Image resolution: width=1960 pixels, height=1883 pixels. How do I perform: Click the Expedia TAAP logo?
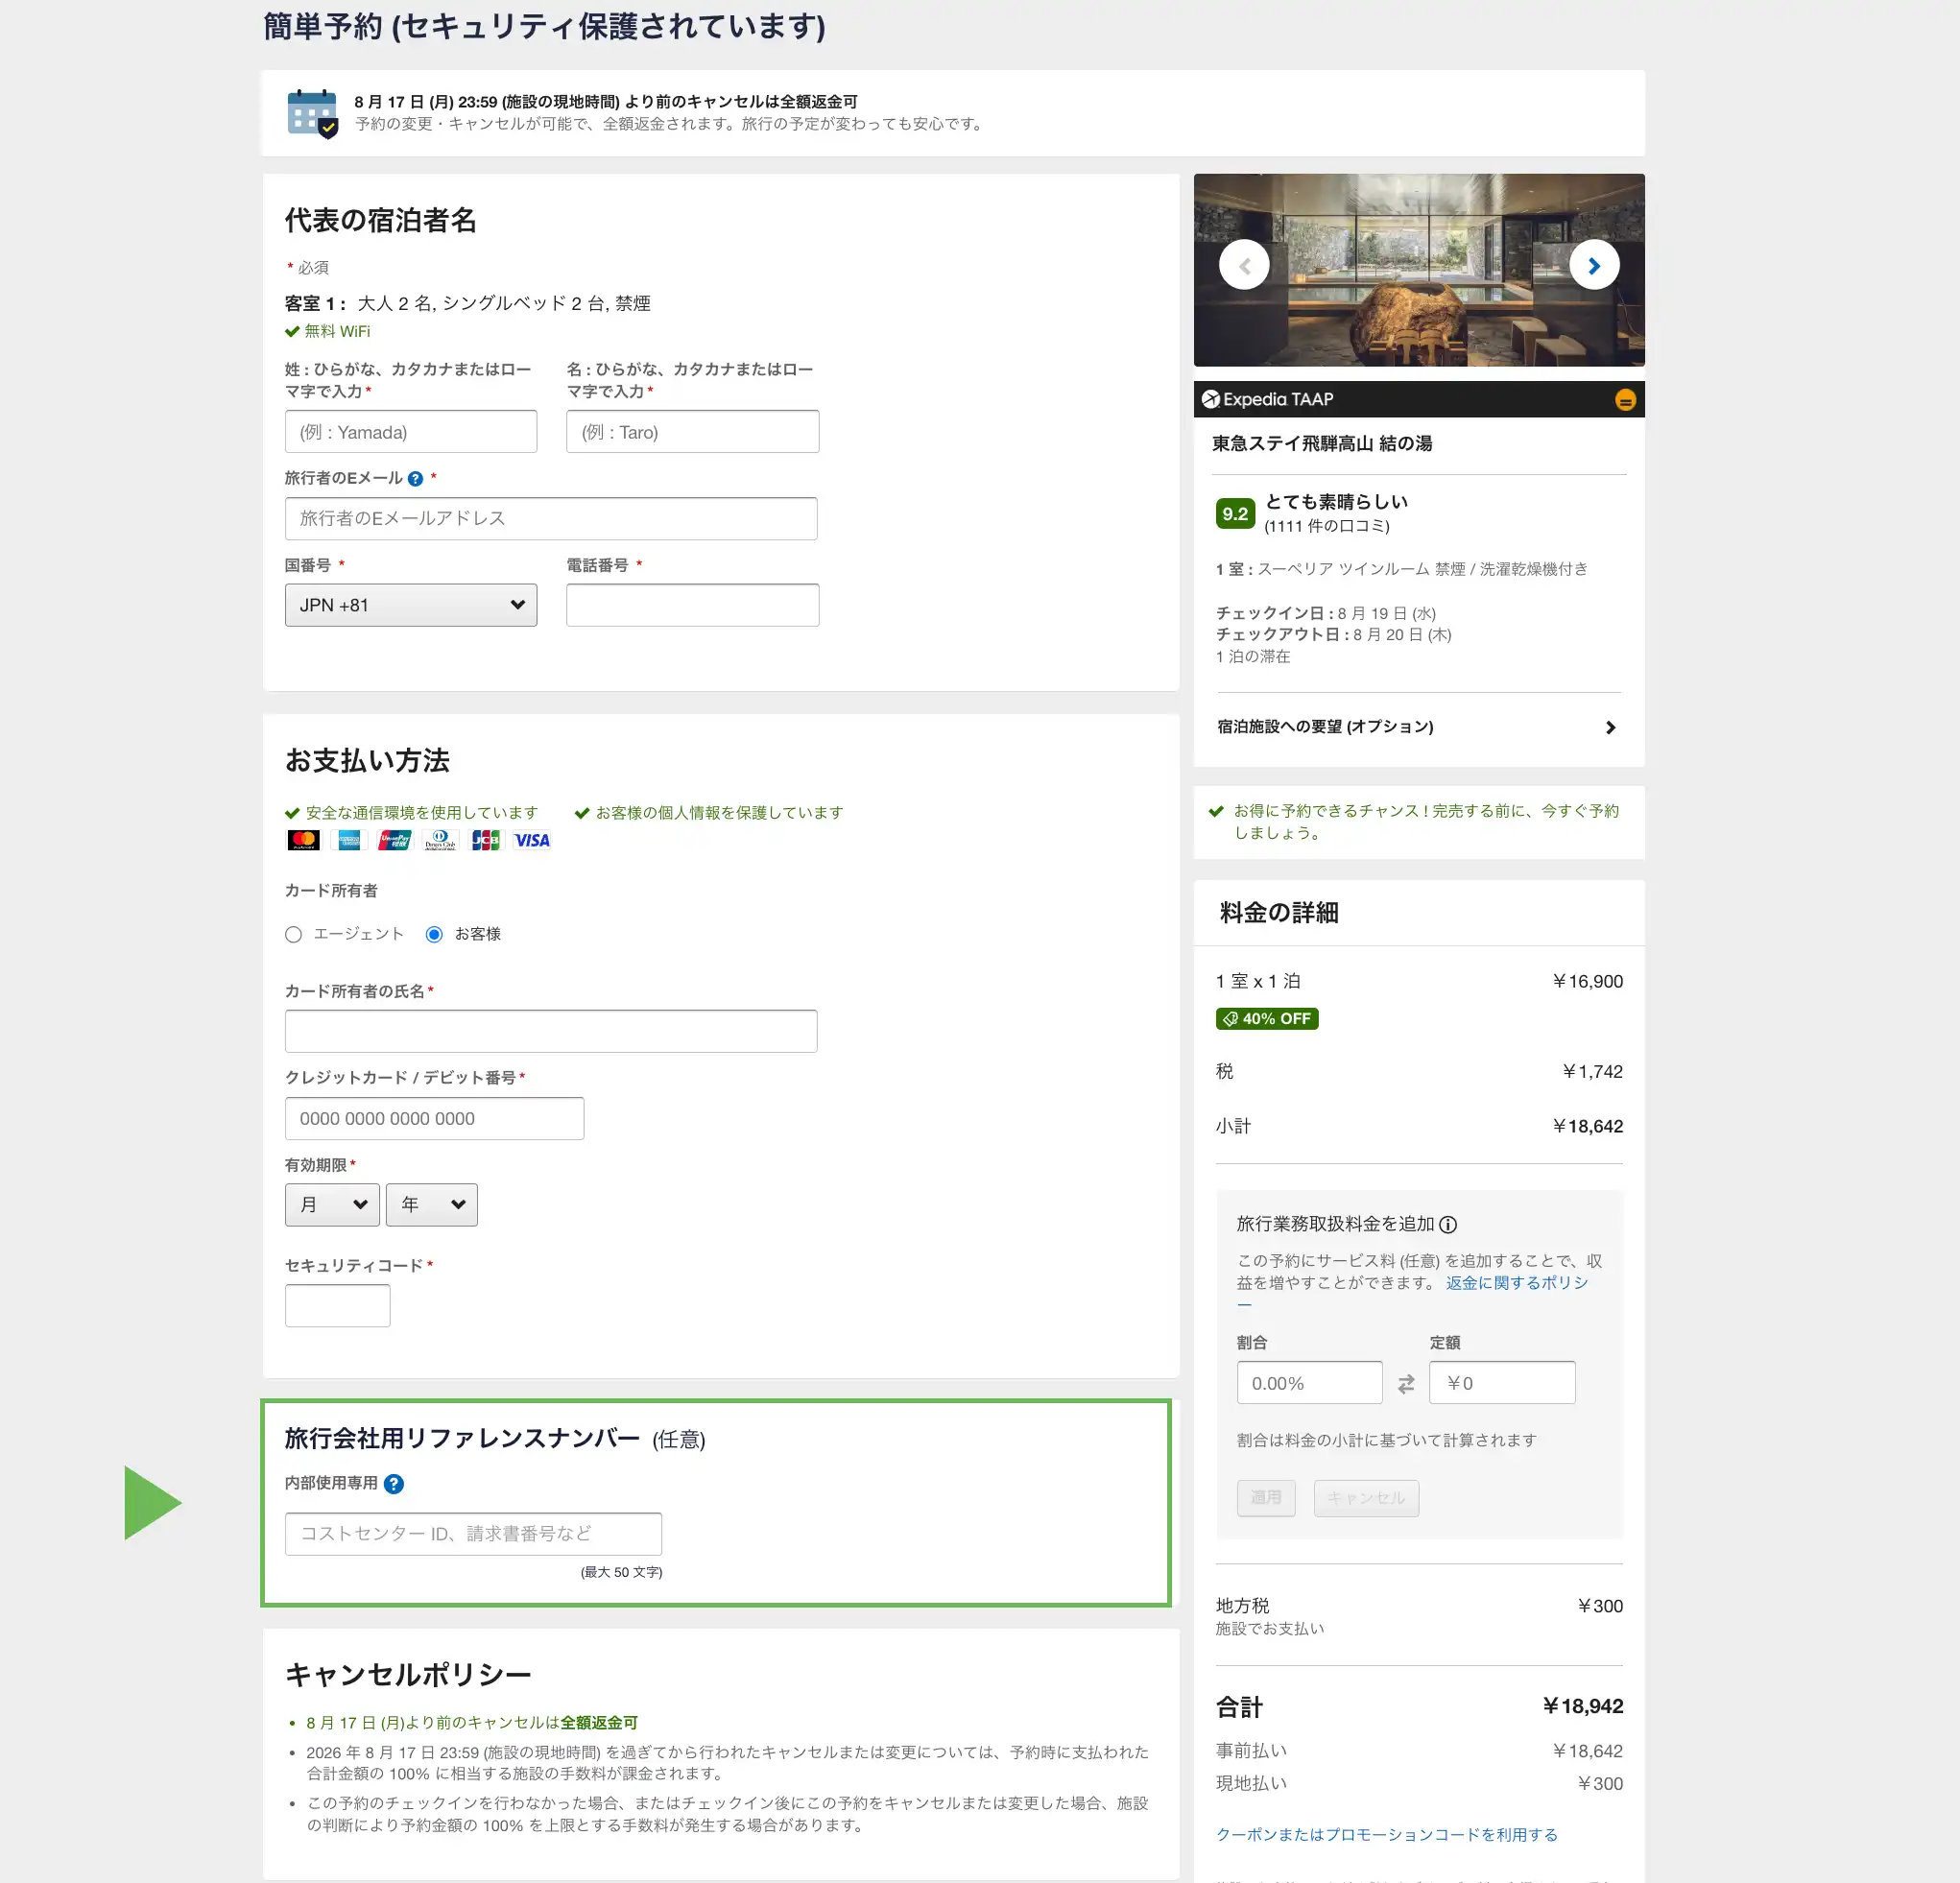tap(1267, 399)
